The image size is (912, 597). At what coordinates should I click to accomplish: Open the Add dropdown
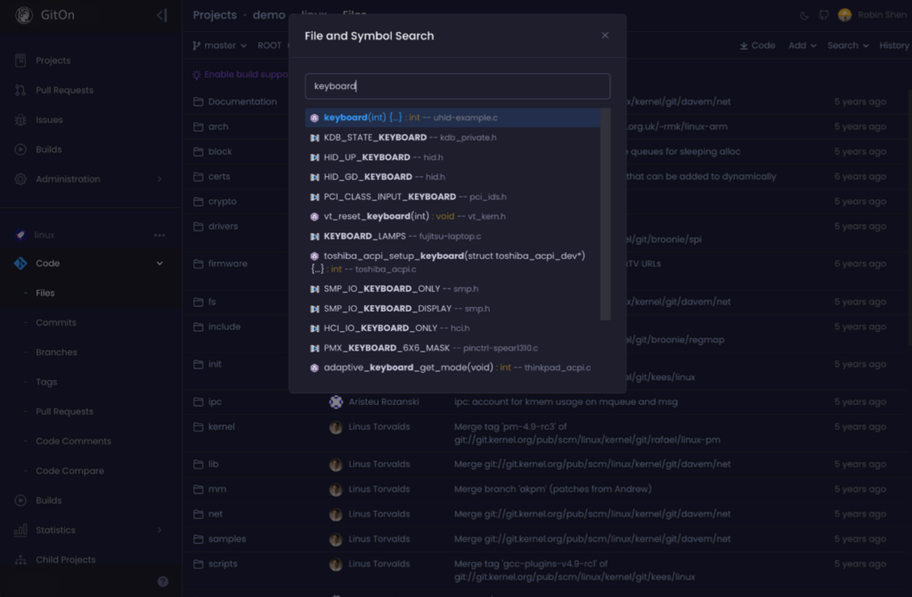coord(802,45)
